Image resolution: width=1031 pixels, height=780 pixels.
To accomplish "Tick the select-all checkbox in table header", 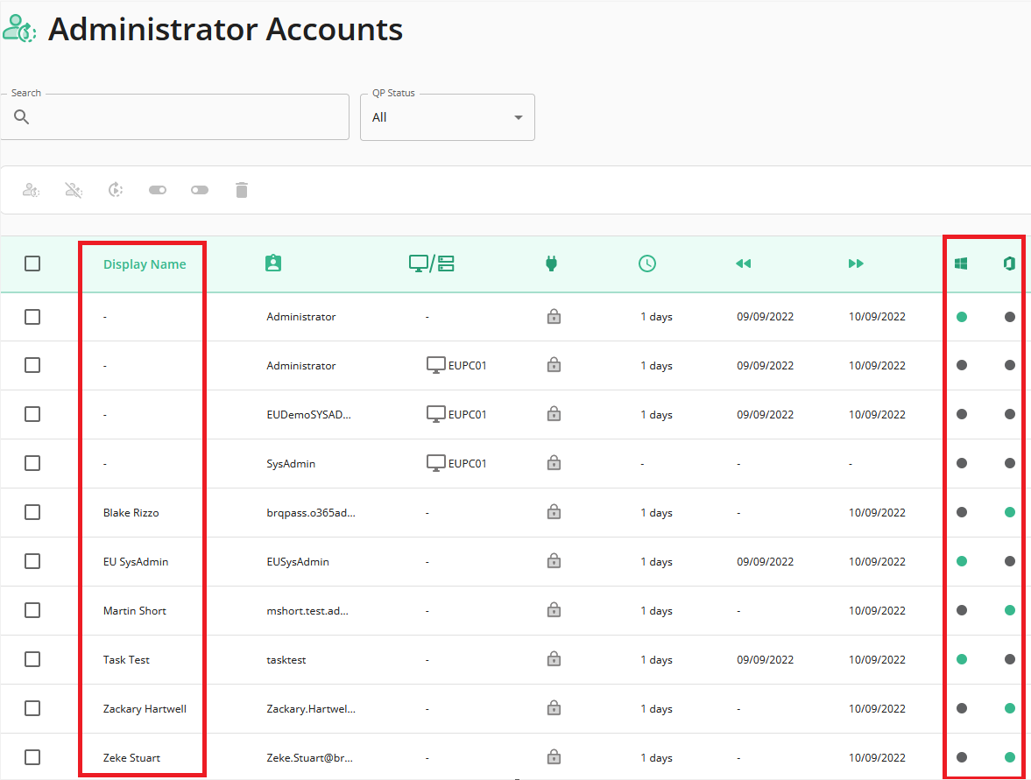I will tap(32, 264).
